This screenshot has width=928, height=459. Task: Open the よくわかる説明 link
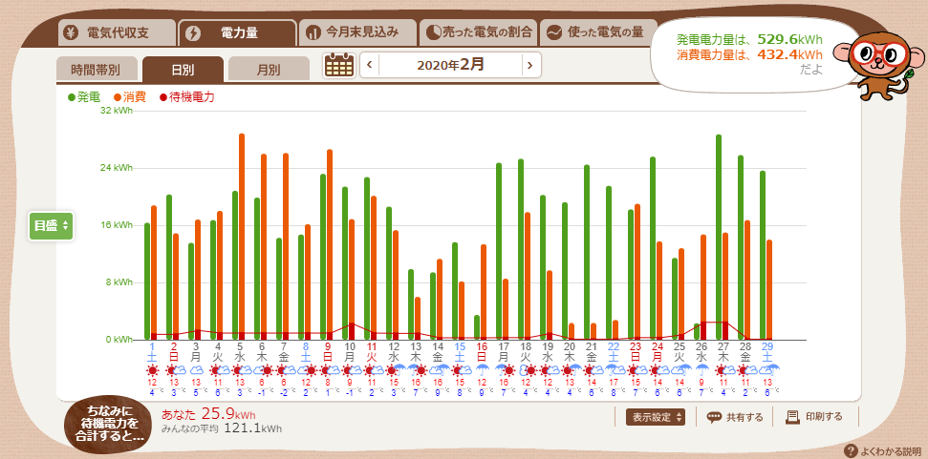pyautogui.click(x=891, y=450)
